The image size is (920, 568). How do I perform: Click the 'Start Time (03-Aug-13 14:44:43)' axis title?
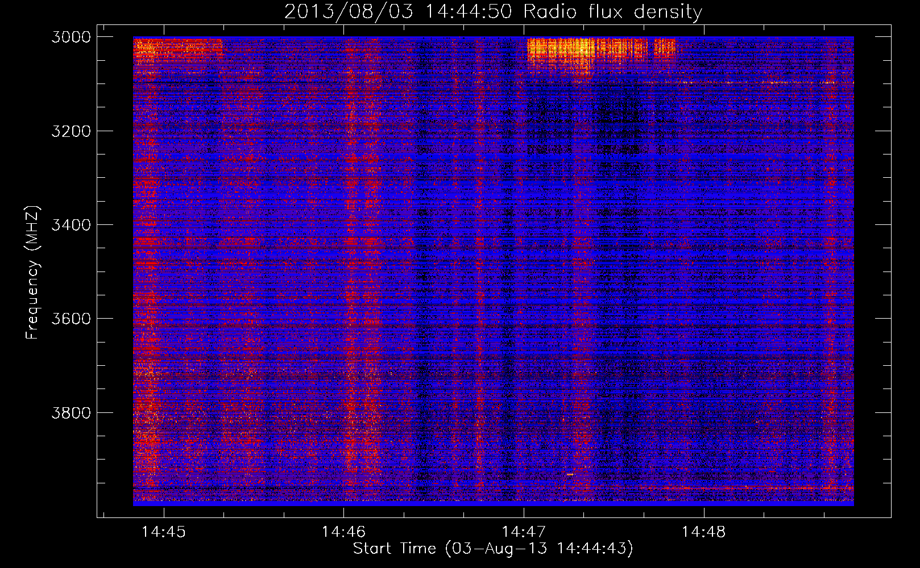[493, 549]
